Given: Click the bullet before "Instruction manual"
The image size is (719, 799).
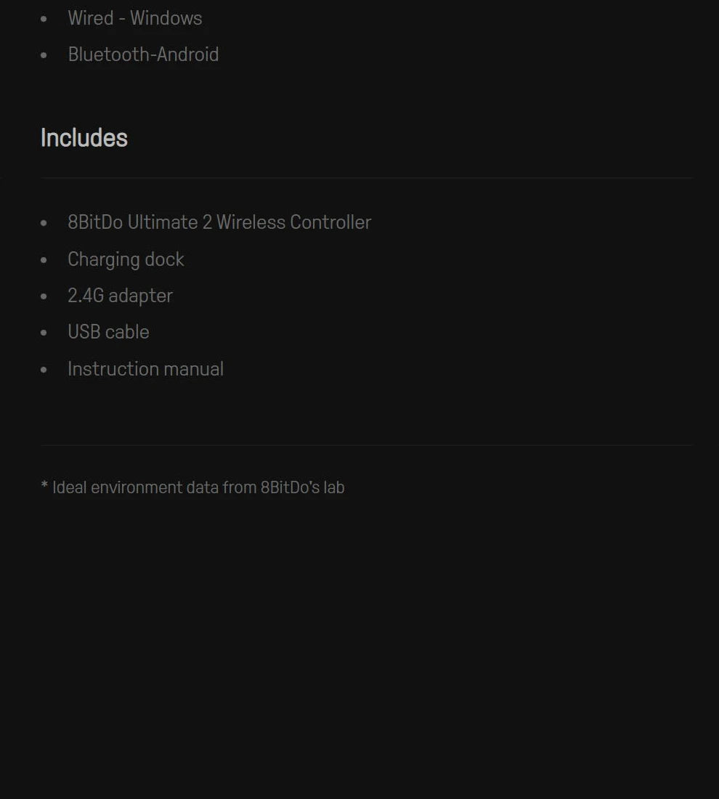Looking at the screenshot, I should [x=44, y=370].
